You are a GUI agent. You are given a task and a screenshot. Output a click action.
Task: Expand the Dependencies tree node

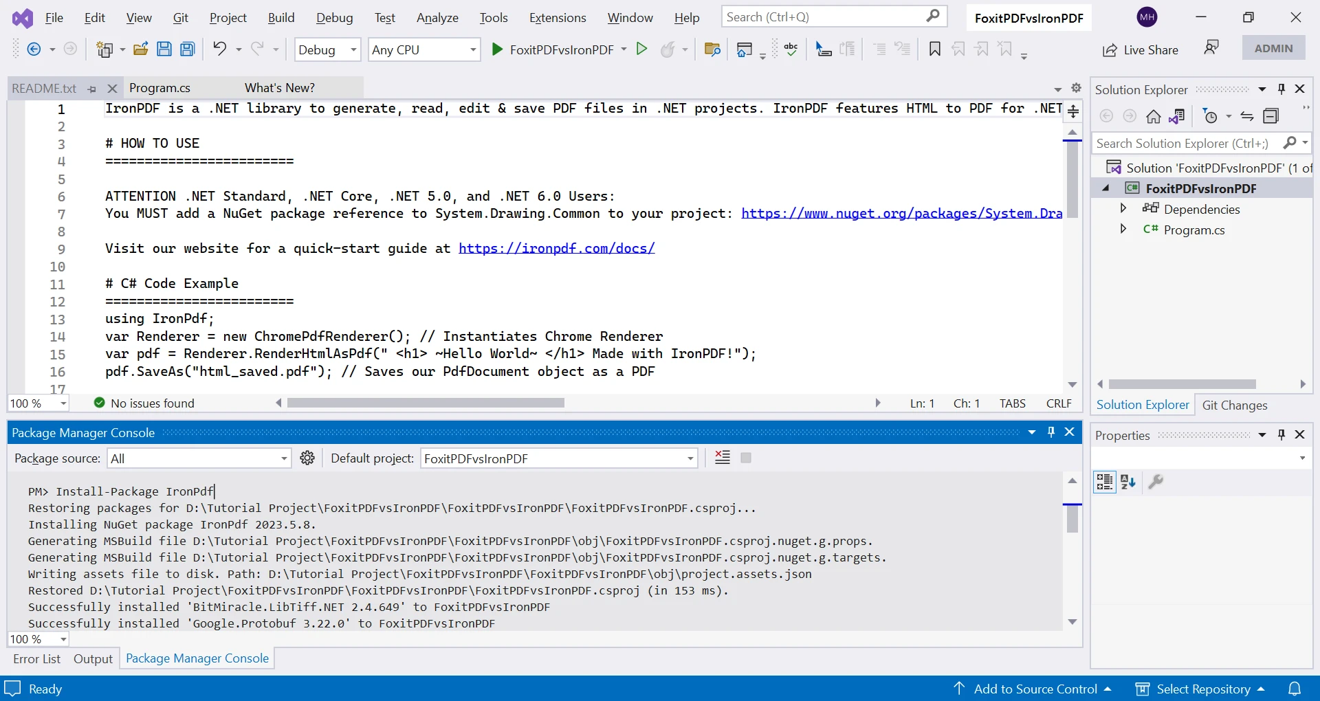(x=1123, y=208)
